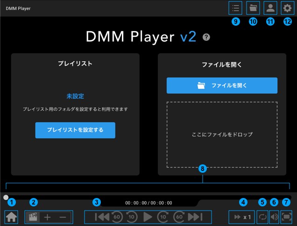This screenshot has height=226, width=297.
Task: Click the Home icon in bottom bar
Action: pos(12,217)
